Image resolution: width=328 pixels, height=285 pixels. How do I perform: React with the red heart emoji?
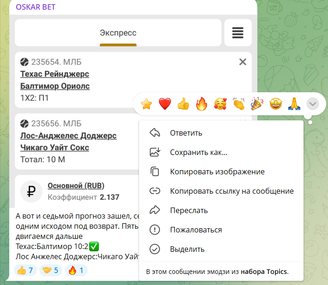pos(165,104)
